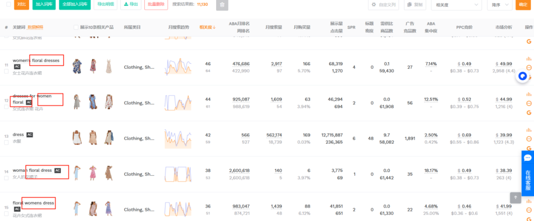The height and width of the screenshot is (221, 534).
Task: Search Google icon in the dress row
Action: [x=529, y=148]
